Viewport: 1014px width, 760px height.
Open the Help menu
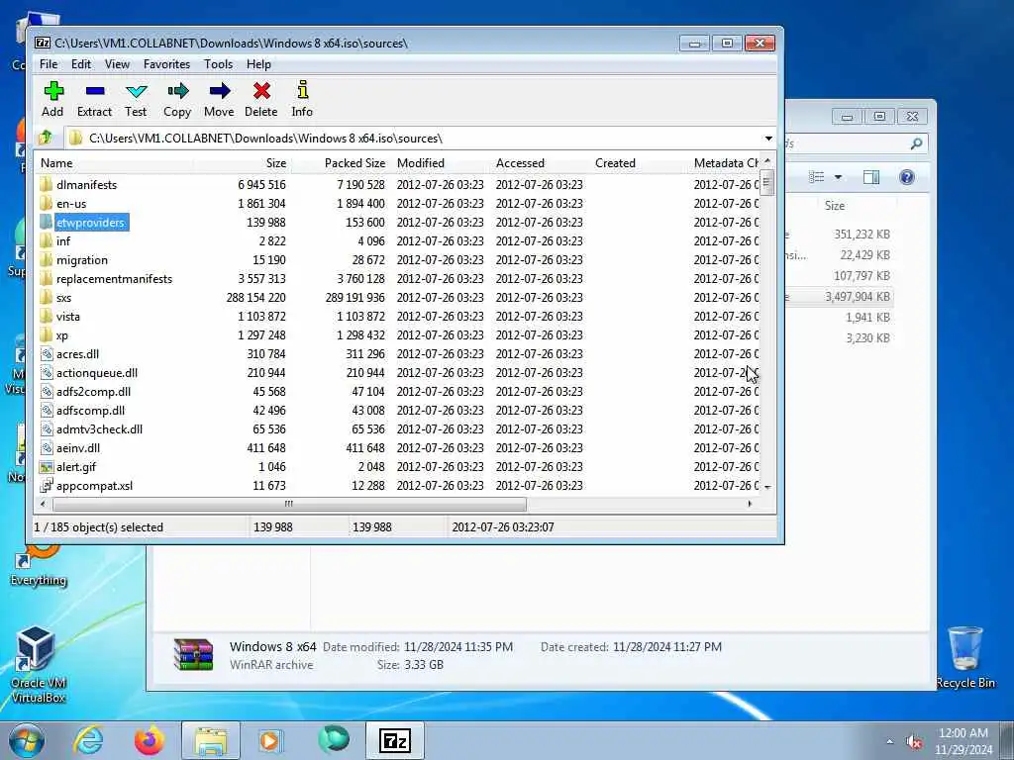coord(258,64)
